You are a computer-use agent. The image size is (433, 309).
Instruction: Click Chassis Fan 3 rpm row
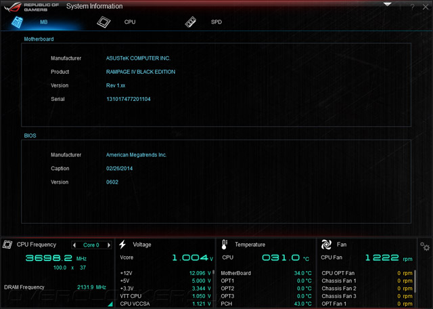point(367,296)
